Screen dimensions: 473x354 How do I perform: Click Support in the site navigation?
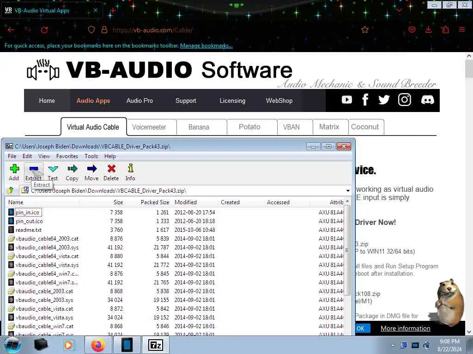pos(186,100)
